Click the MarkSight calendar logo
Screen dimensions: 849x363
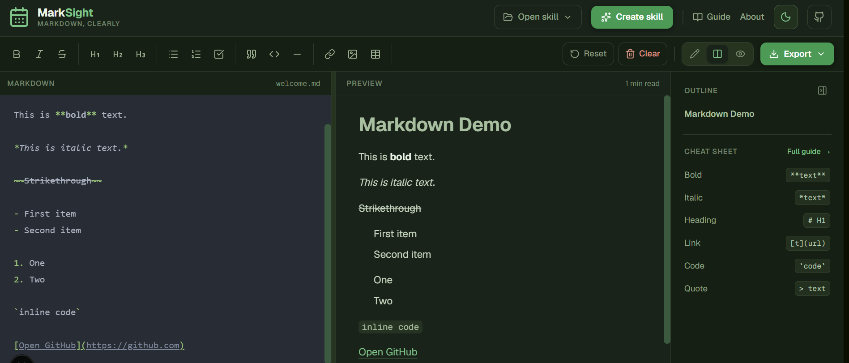pos(19,17)
